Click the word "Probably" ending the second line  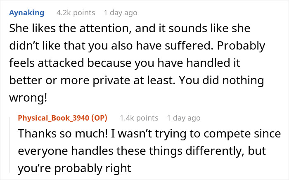241,46
